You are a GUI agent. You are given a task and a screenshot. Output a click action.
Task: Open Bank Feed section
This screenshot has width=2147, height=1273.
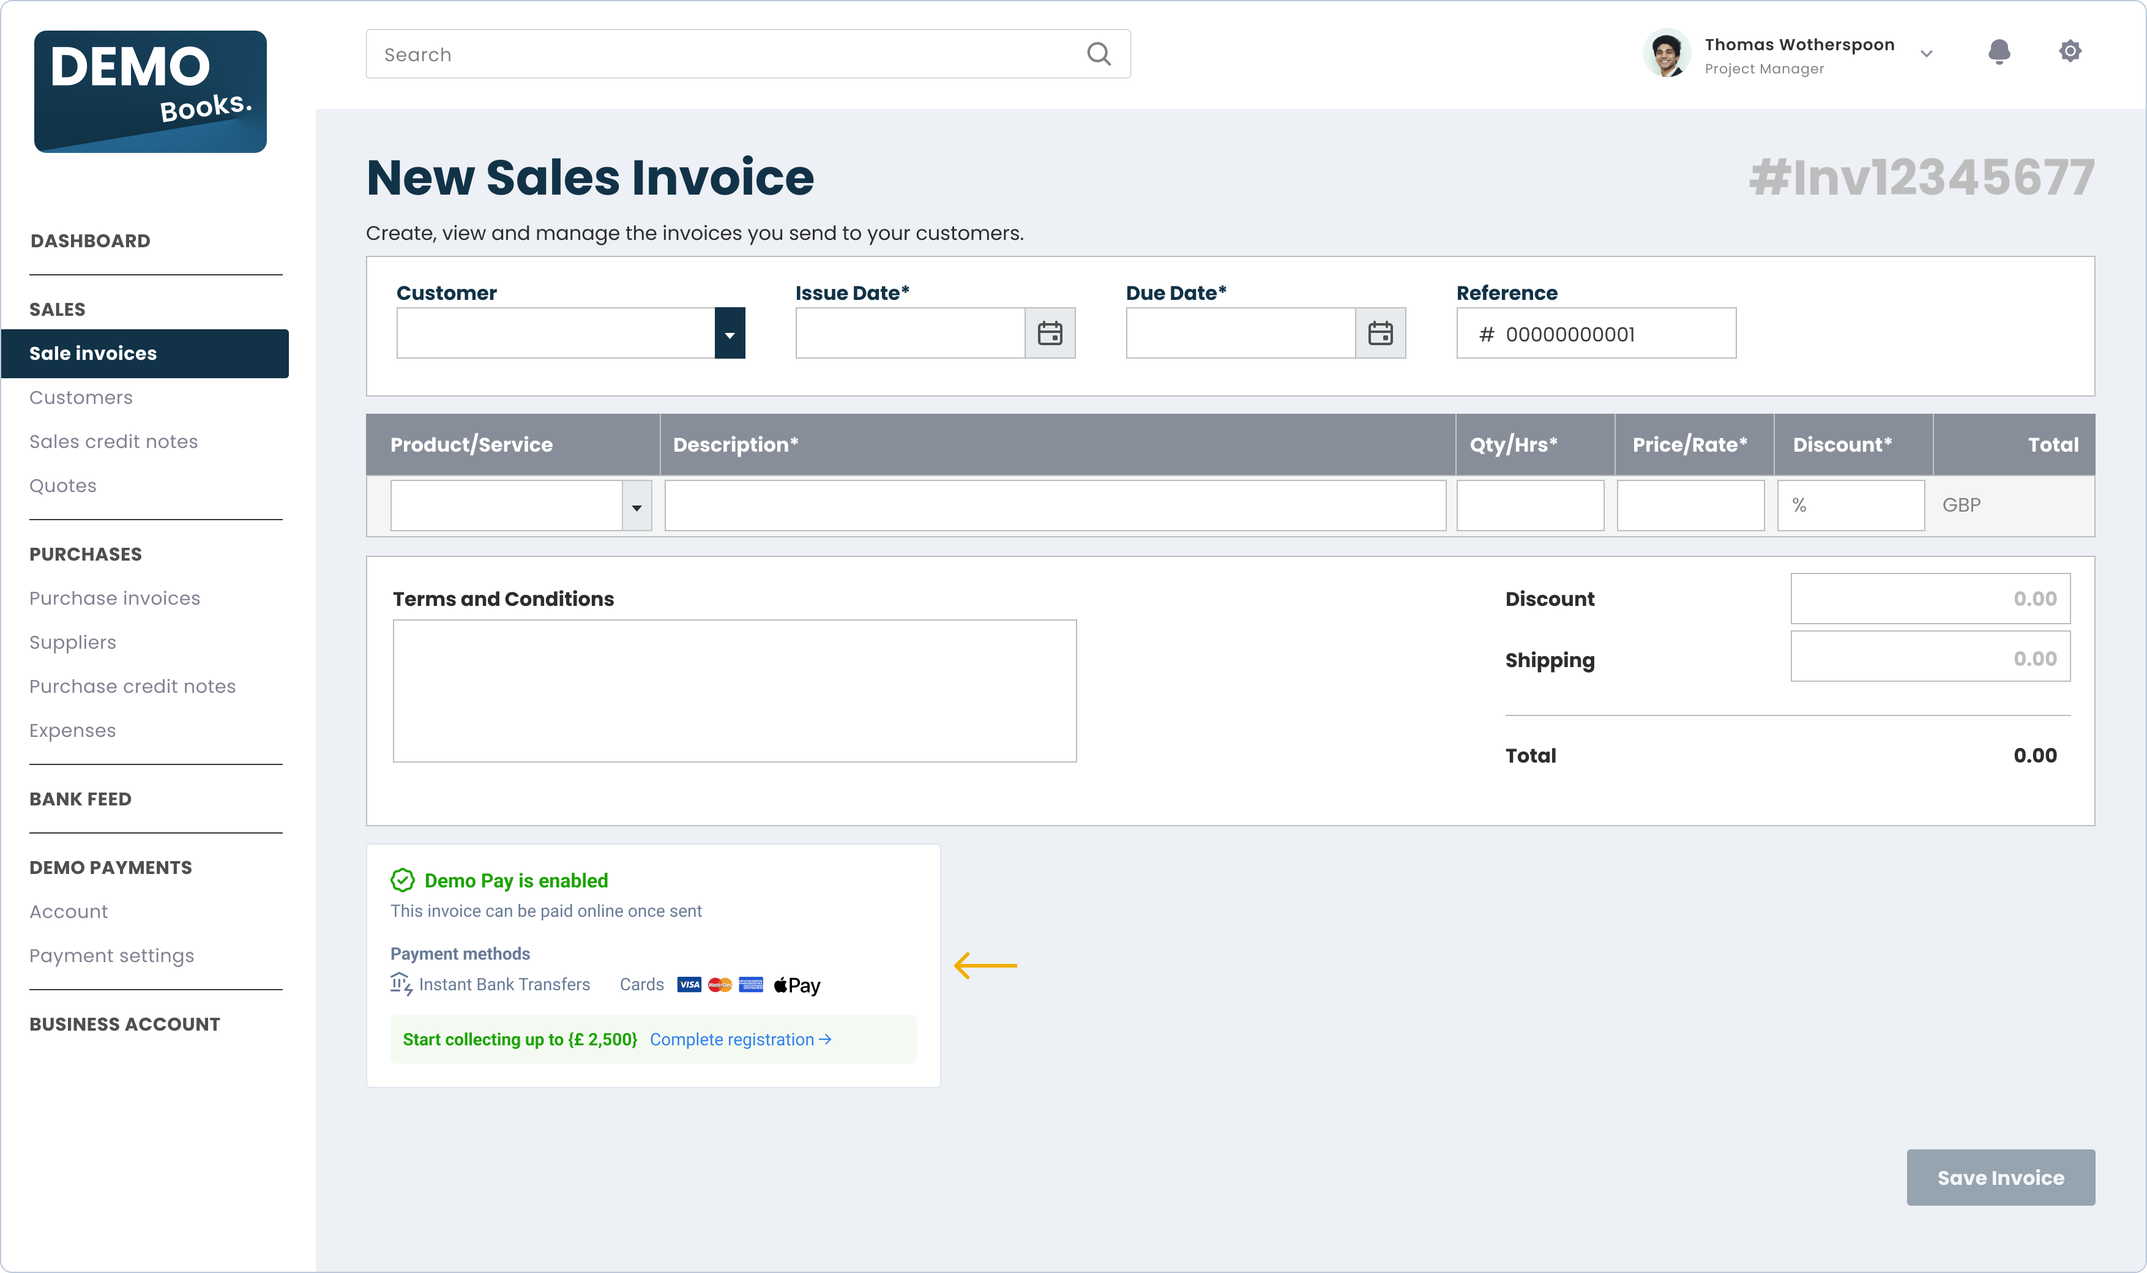tap(80, 799)
